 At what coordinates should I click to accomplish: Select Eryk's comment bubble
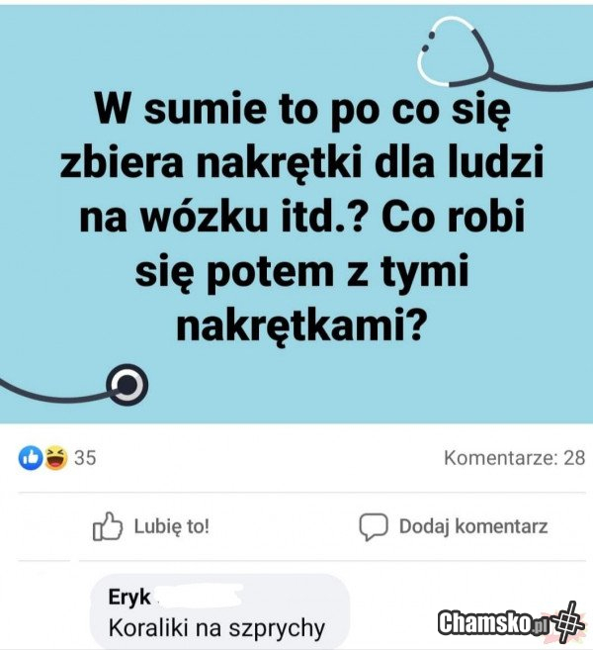(x=219, y=611)
